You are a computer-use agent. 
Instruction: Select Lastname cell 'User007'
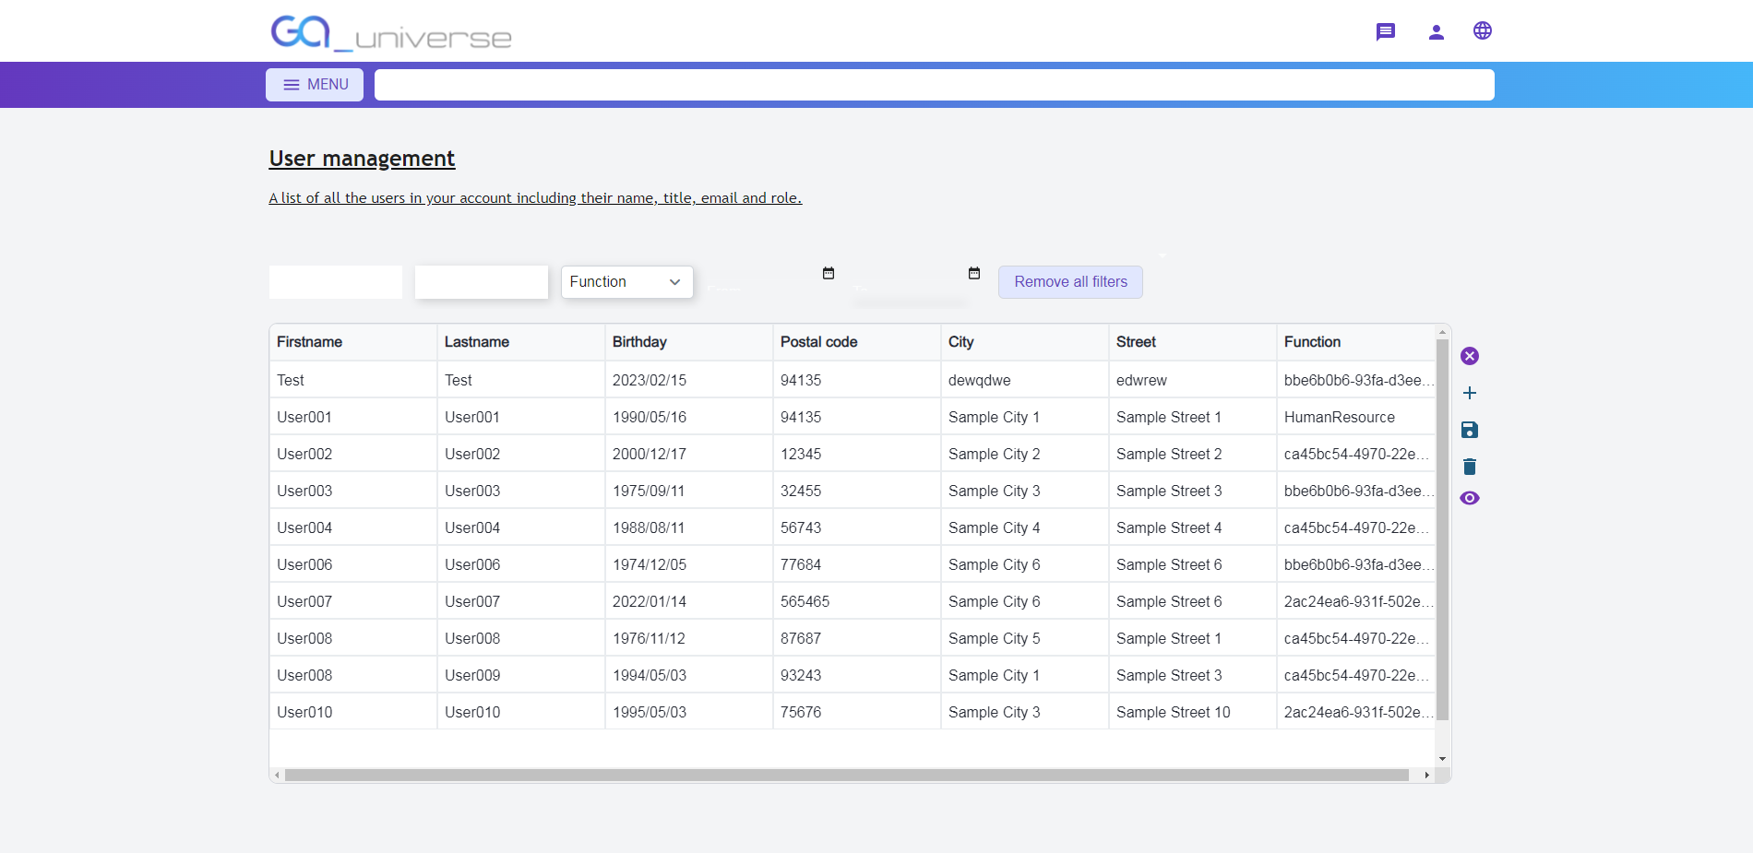pos(520,601)
